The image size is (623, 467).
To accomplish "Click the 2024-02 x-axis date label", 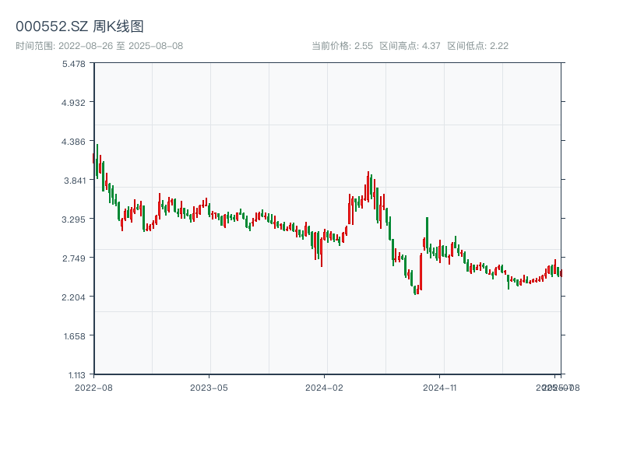I will coord(325,387).
